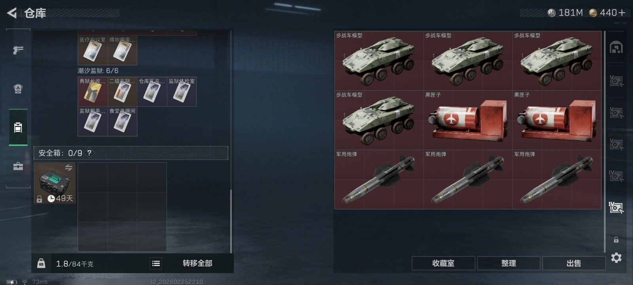Click the 整理 sort button

(508, 263)
